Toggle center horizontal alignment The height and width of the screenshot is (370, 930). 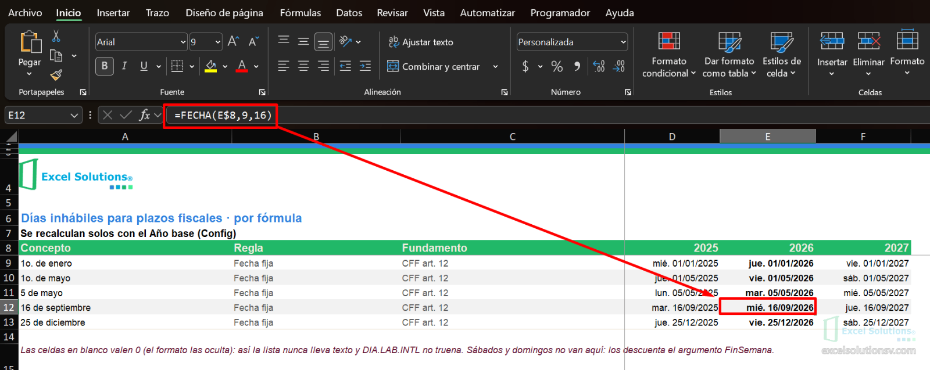pos(303,66)
